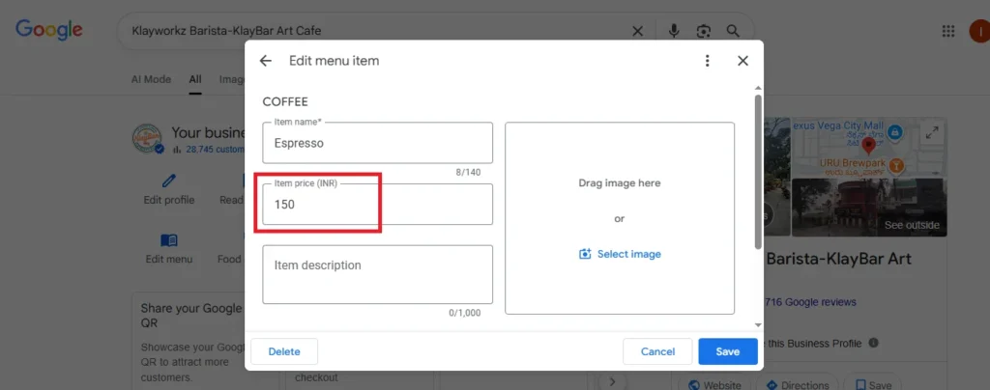Clear the Google search box text
Image resolution: width=990 pixels, height=390 pixels.
pyautogui.click(x=638, y=31)
